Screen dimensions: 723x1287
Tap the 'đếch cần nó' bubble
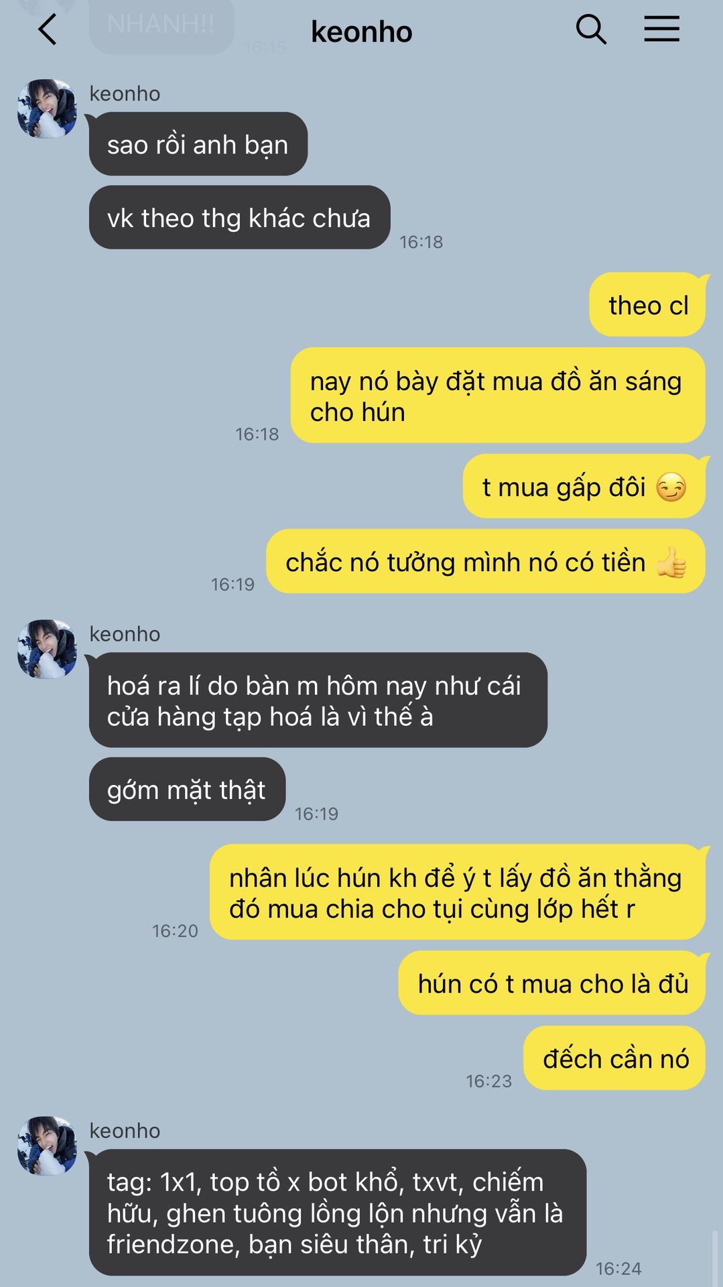614,1058
